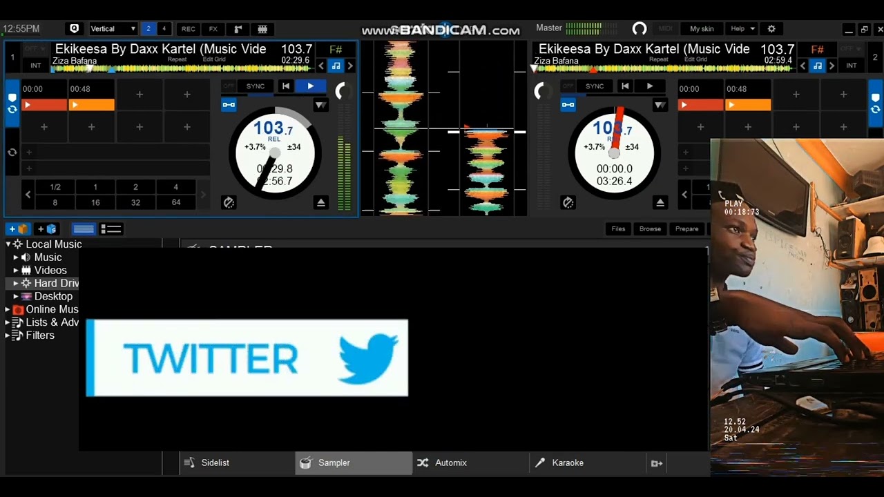This screenshot has height=497, width=884.
Task: Collapse the Local Music tree node
Action: (x=8, y=244)
